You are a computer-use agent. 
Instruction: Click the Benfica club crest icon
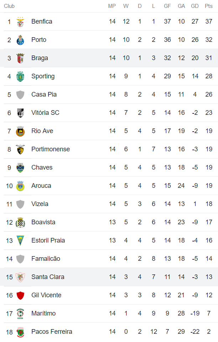pyautogui.click(x=20, y=22)
